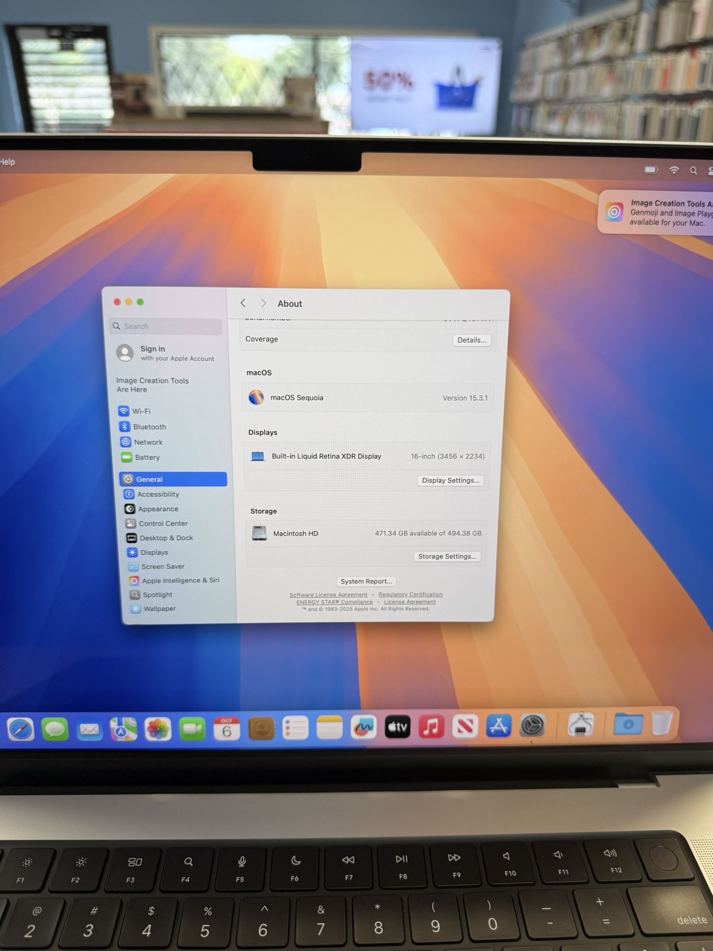
Task: Open Regulatory Certification link
Action: (410, 594)
